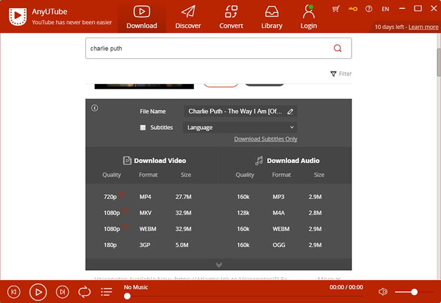441x303 pixels.
Task: Mute with the speaker icon
Action: (383, 292)
